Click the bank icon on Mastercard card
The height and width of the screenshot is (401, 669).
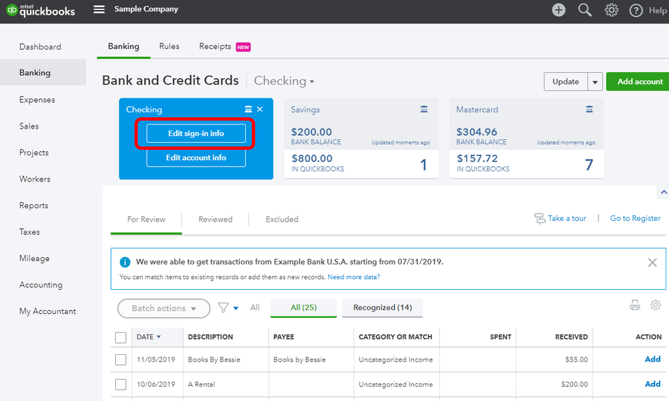coord(589,109)
